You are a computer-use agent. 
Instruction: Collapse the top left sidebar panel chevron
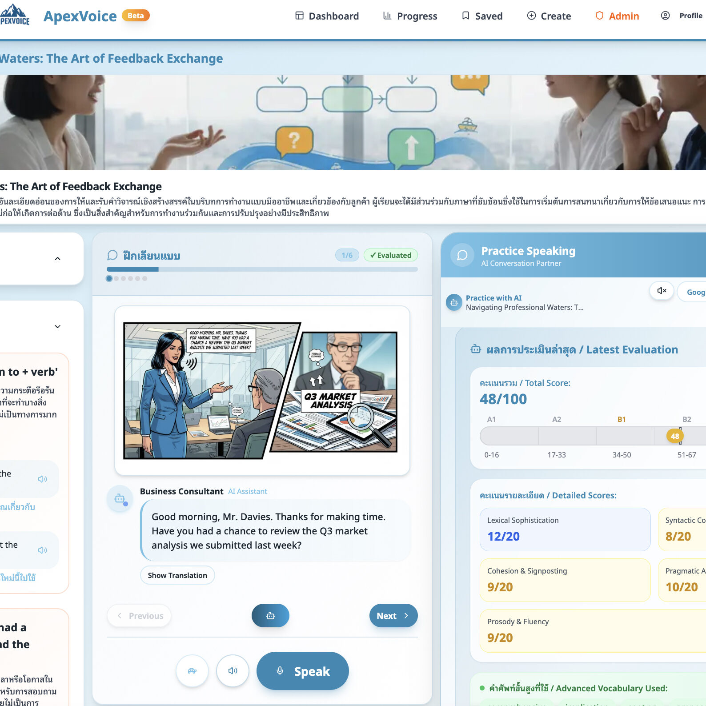[x=57, y=259]
